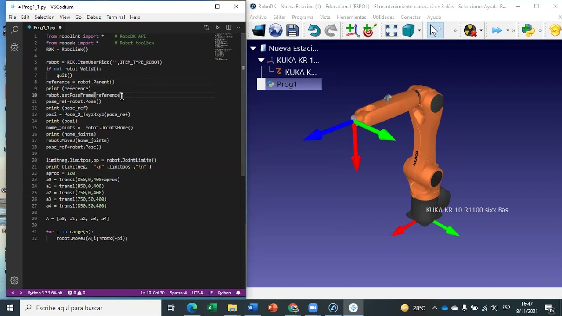Open the Debug menu in VSCodium
562x316 pixels.
(x=94, y=17)
